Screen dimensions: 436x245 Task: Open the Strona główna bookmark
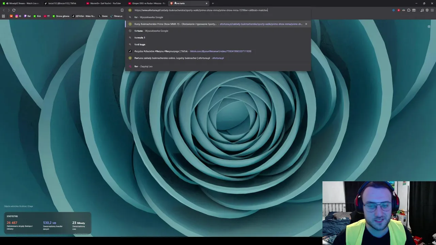point(61,16)
